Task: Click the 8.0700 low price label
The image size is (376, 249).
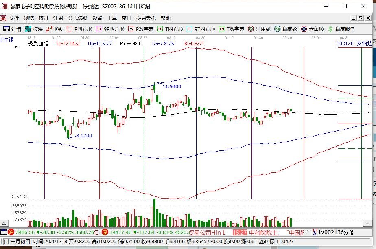Action: [84, 136]
